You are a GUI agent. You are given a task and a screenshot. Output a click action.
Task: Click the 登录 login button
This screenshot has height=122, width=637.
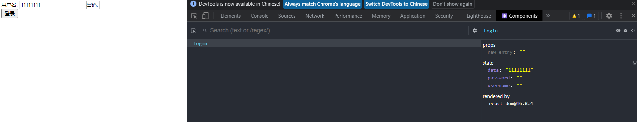click(x=10, y=13)
